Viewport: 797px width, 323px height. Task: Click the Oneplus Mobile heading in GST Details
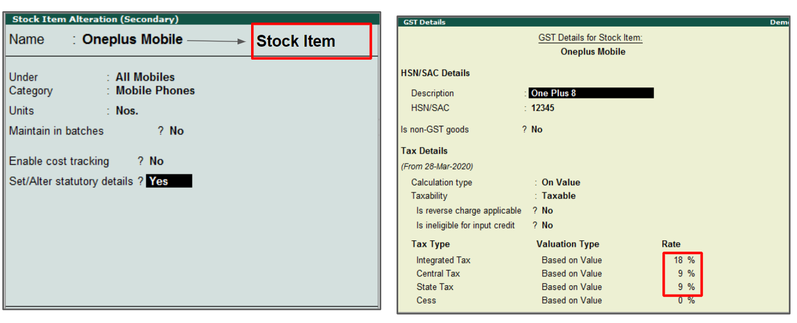pos(593,51)
